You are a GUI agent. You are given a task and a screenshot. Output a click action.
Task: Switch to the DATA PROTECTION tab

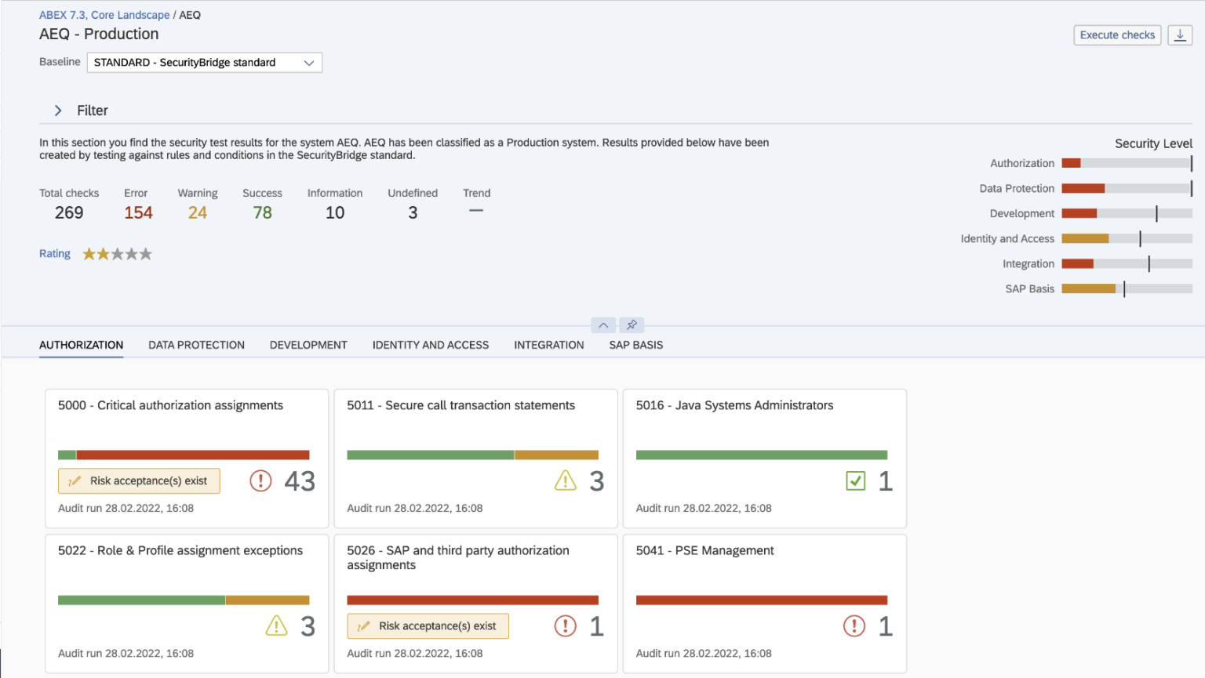pyautogui.click(x=196, y=344)
